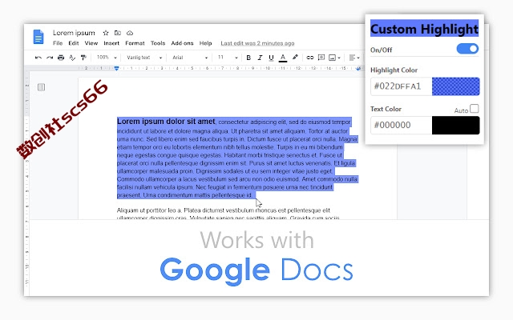Image resolution: width=513 pixels, height=320 pixels.
Task: Click the bold 'Lorem ipsum dolor sit amet' heading
Action: [166, 121]
